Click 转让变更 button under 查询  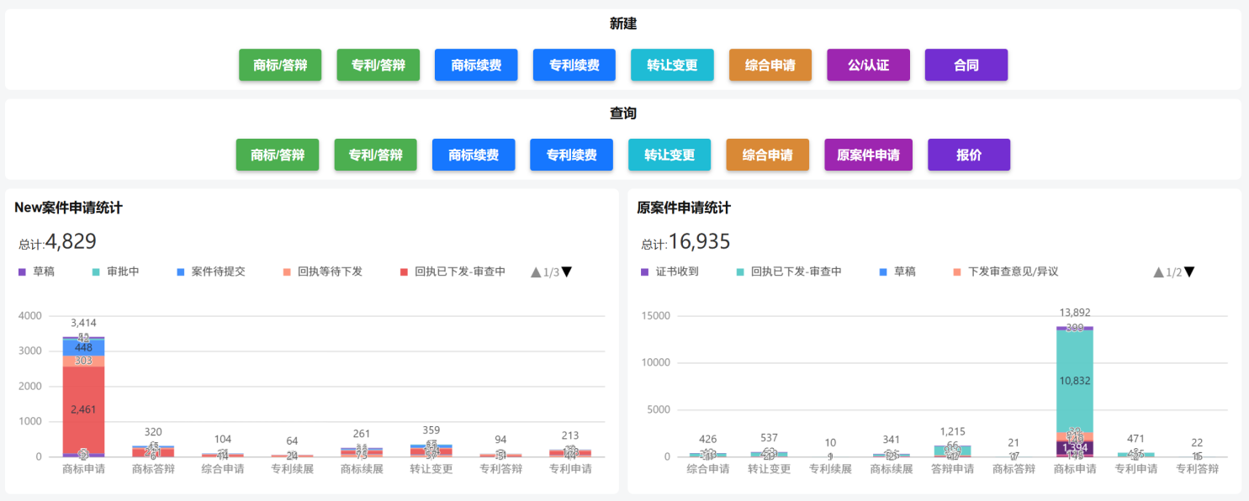669,155
